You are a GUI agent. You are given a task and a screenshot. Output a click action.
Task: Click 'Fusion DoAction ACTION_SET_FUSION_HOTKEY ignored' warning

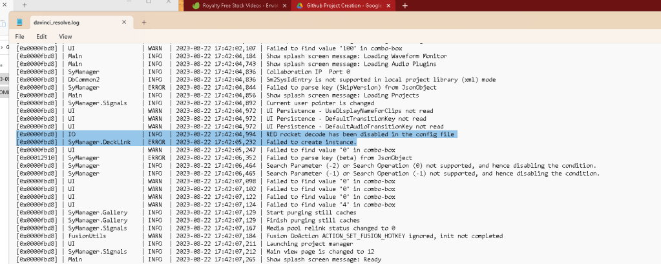[384, 236]
